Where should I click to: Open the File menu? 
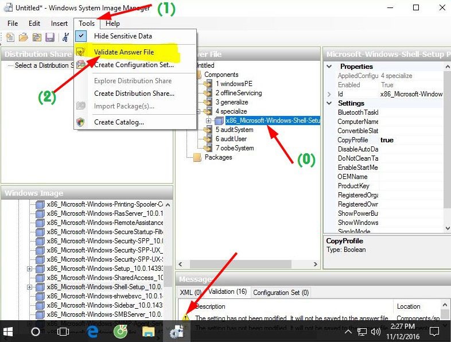point(13,24)
